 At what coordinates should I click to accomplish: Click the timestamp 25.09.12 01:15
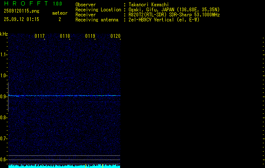[21, 19]
